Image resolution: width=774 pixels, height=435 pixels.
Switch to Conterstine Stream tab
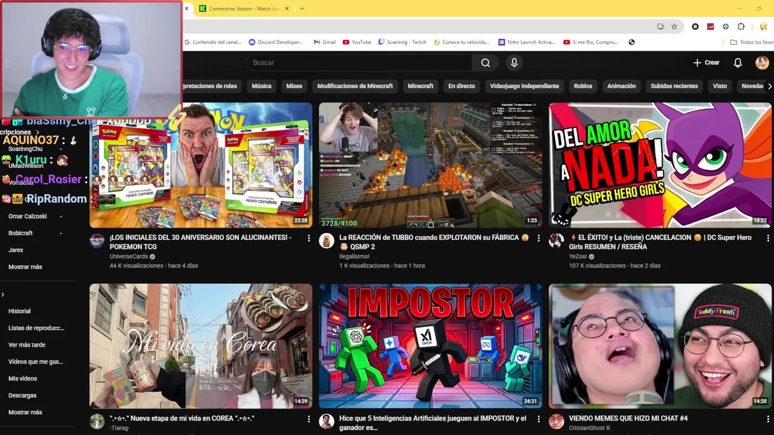[244, 8]
